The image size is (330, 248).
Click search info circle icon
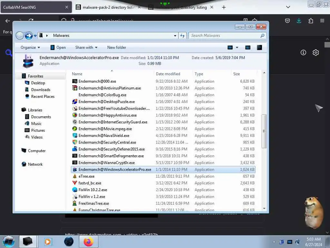click(x=303, y=53)
